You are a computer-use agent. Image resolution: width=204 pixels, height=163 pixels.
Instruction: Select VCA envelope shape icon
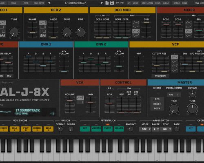click(80, 97)
